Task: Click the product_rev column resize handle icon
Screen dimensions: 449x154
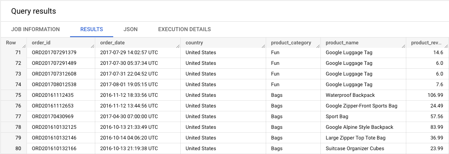Action: (446, 46)
